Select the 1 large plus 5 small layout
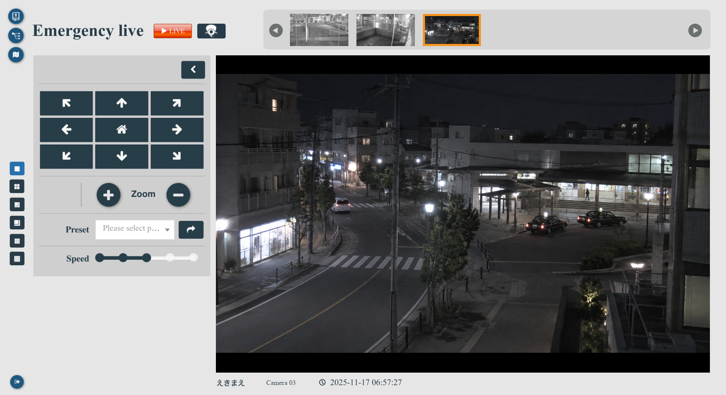The height and width of the screenshot is (395, 726). [17, 204]
